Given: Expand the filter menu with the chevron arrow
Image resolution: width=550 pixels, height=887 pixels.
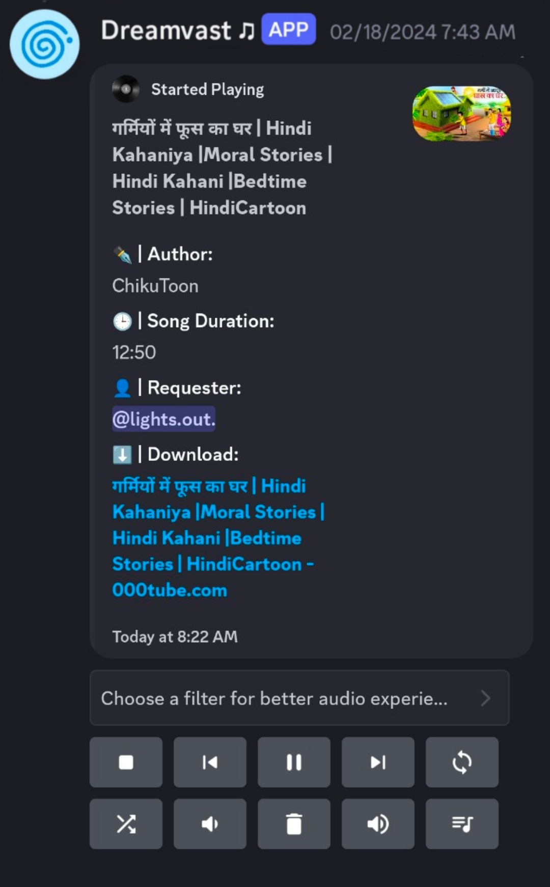Looking at the screenshot, I should coord(485,698).
